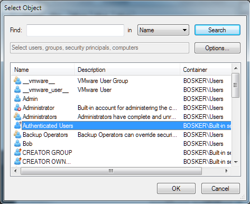Click the Administrators group icon

point(17,117)
